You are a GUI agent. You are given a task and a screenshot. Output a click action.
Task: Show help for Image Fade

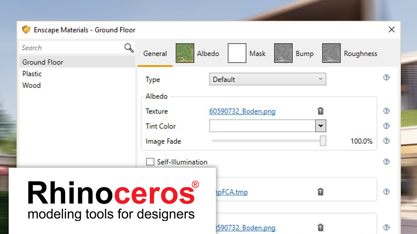click(x=386, y=141)
